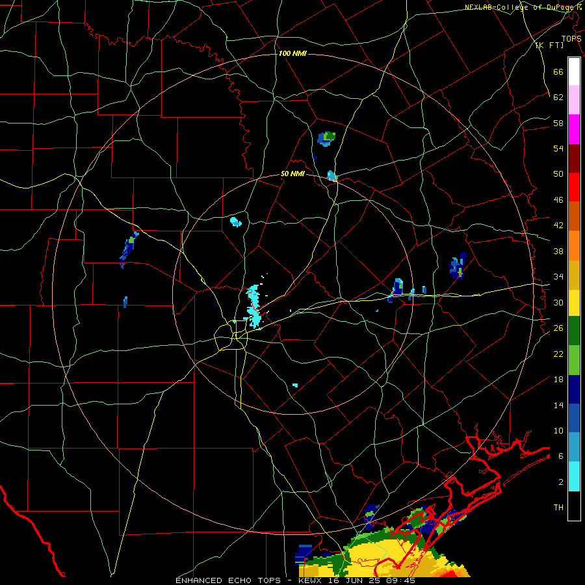
Task: Click the '6' legend value
Action: [561, 456]
